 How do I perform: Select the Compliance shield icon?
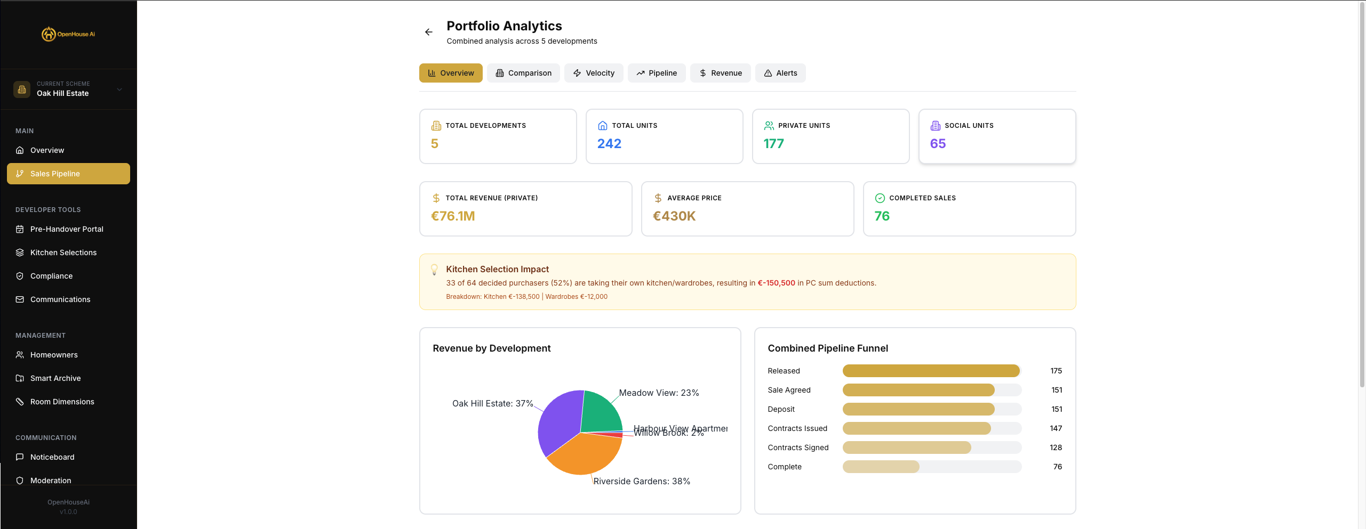click(x=20, y=276)
